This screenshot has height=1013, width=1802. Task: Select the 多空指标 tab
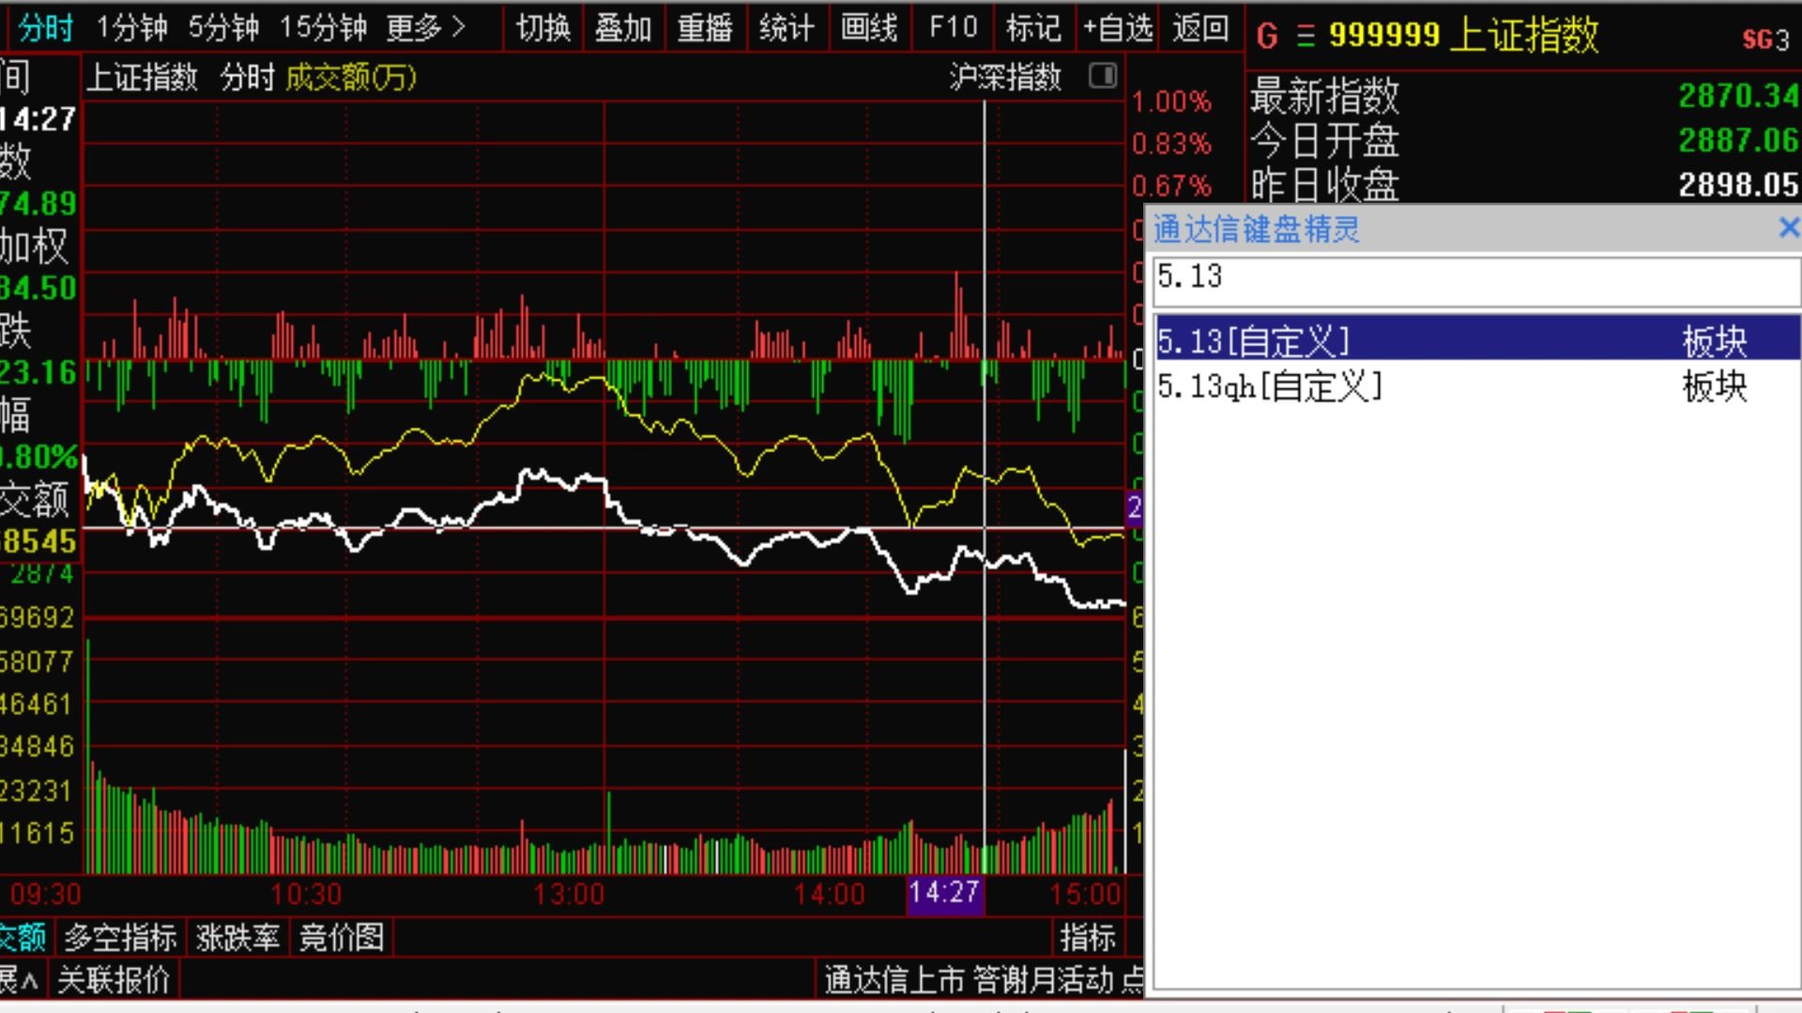click(x=120, y=937)
